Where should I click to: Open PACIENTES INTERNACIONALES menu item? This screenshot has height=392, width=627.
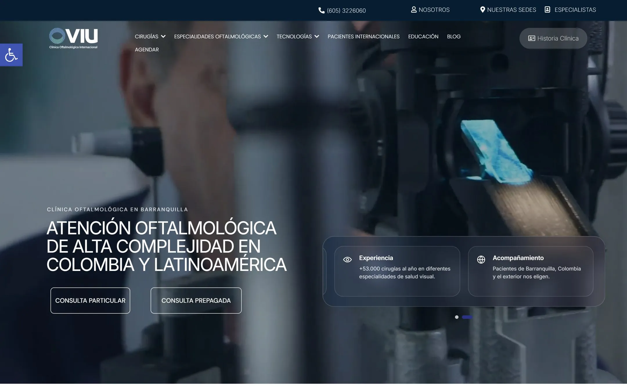pos(363,37)
